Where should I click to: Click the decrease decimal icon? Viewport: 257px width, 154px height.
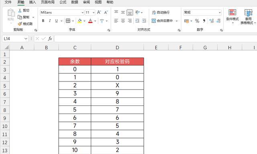pyautogui.click(x=218, y=21)
